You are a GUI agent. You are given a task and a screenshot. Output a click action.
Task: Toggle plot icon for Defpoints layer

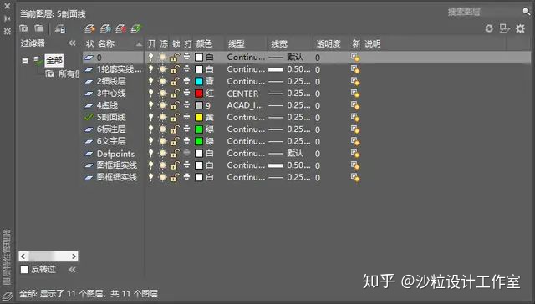click(186, 153)
